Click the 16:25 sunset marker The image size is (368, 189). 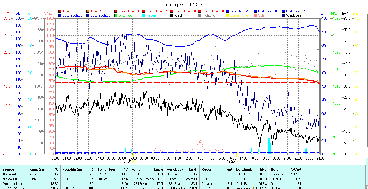point(231,162)
